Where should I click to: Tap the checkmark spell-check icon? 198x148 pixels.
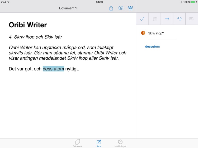[x=142, y=19]
